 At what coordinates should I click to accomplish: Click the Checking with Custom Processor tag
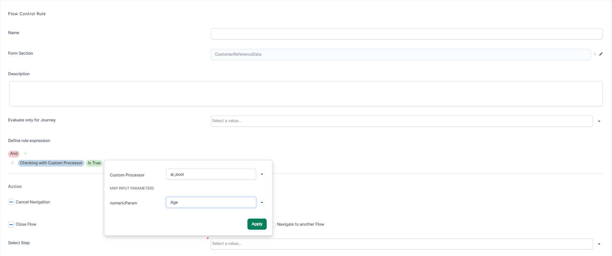point(51,163)
